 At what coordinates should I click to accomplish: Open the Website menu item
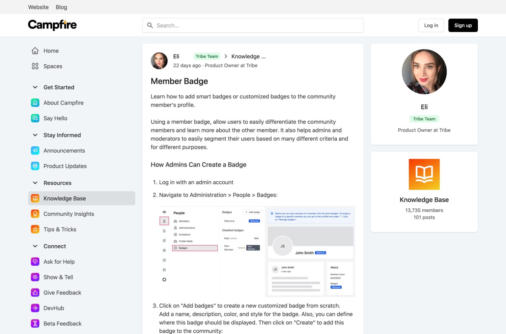coord(38,7)
